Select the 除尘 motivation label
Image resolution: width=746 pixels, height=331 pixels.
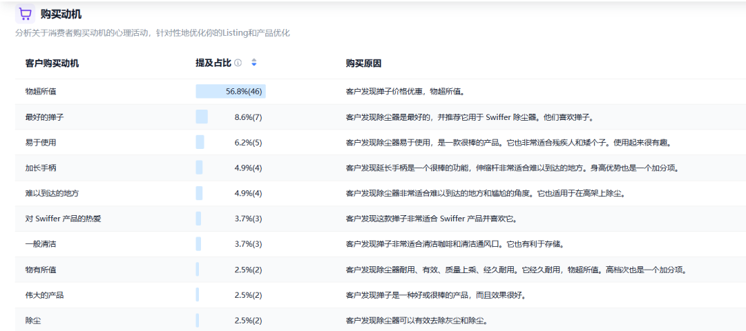click(33, 321)
